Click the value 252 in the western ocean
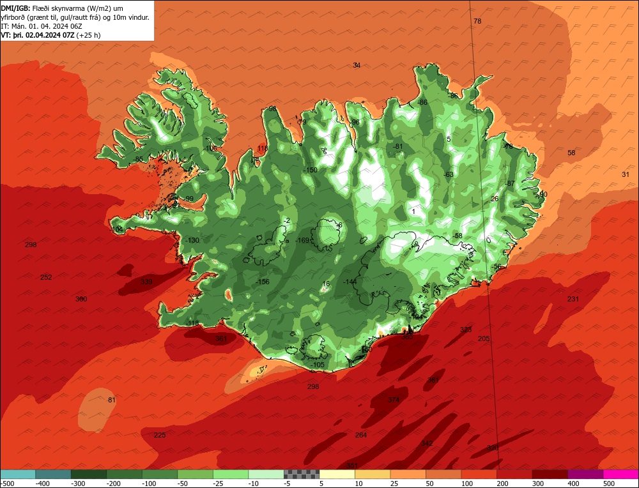This screenshot has width=639, height=488. pyautogui.click(x=46, y=277)
